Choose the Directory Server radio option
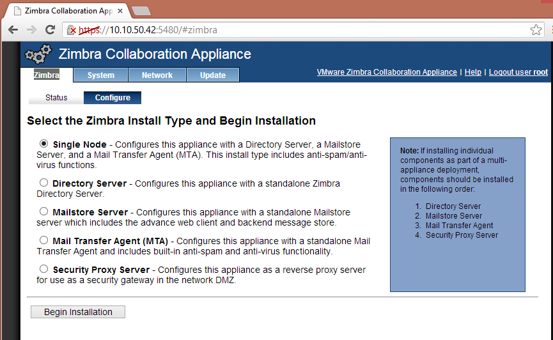Image resolution: width=553 pixels, height=340 pixels. click(43, 183)
